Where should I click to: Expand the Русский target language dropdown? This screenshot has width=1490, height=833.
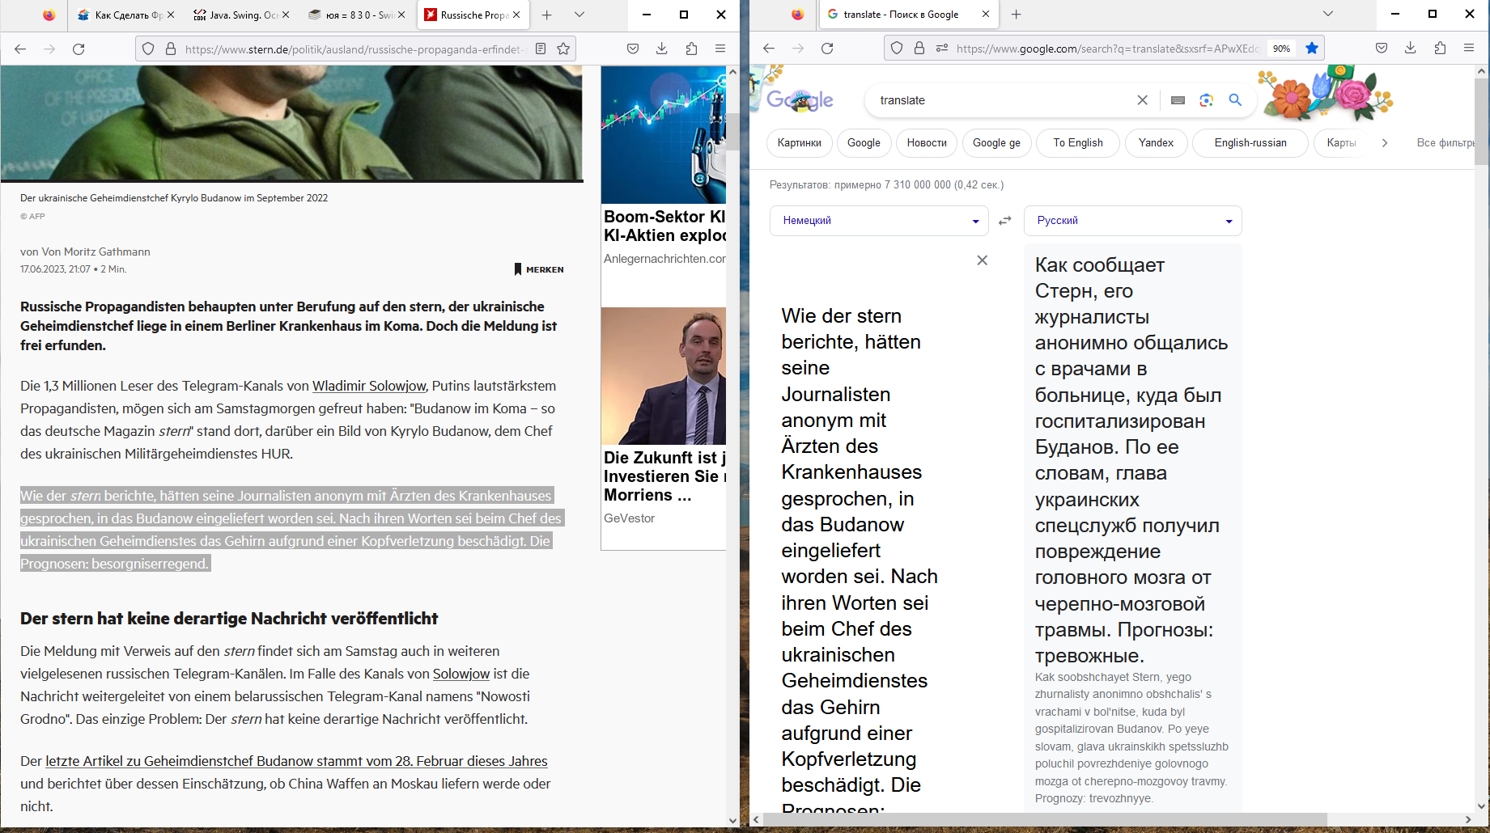[1132, 221]
